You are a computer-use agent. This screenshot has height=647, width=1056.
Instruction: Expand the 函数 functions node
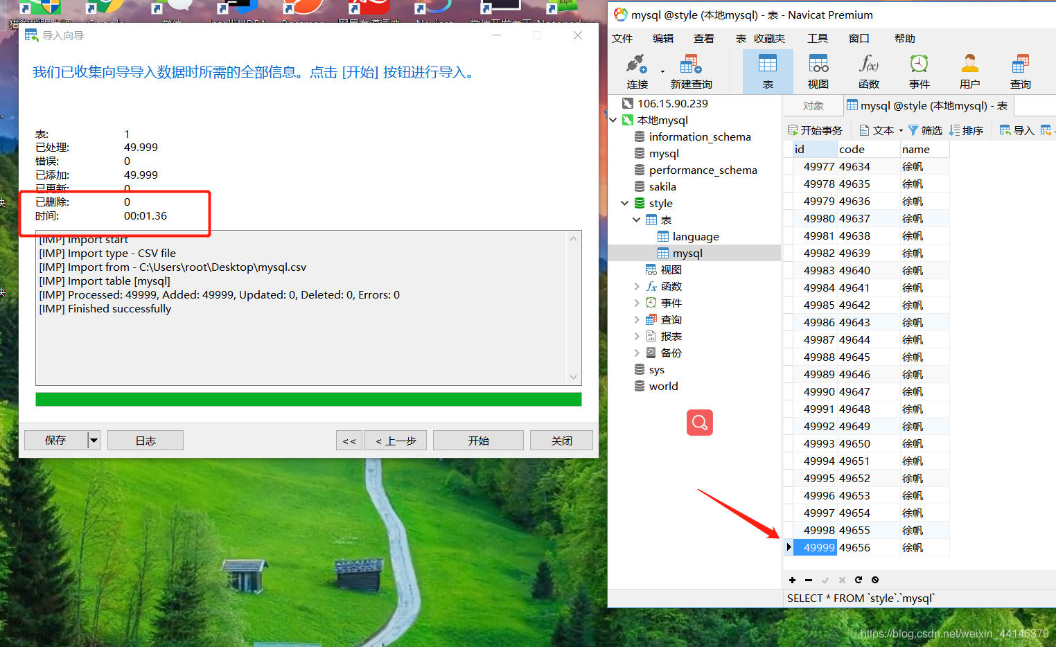pos(636,286)
